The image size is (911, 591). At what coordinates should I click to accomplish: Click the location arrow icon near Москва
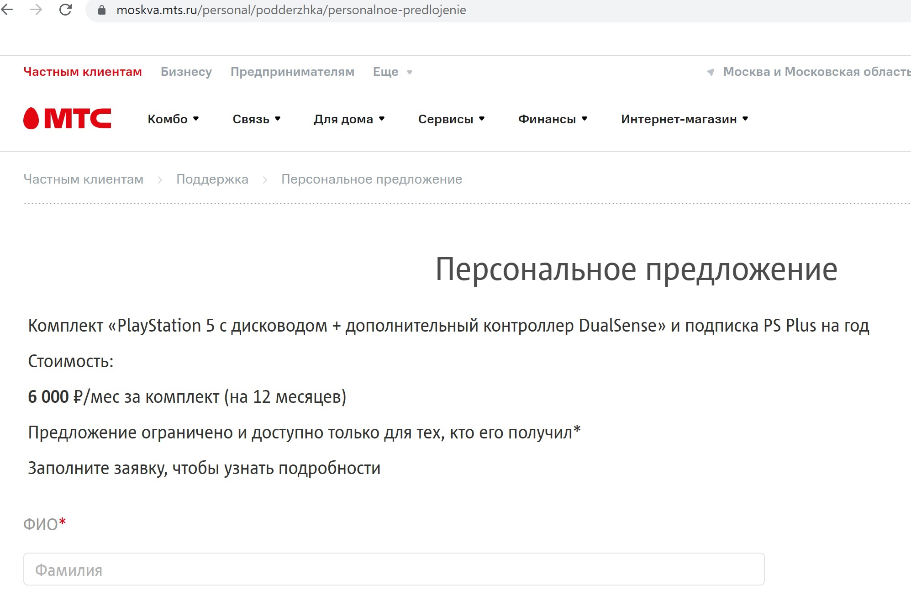[x=711, y=72]
